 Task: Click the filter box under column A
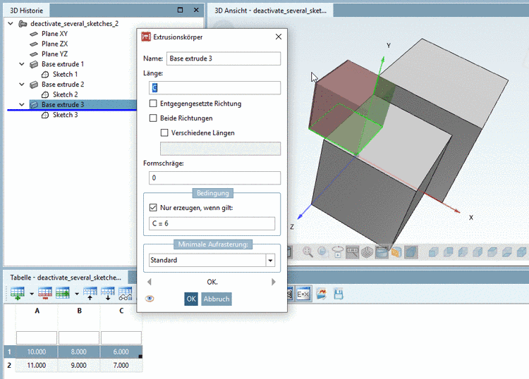coord(37,337)
